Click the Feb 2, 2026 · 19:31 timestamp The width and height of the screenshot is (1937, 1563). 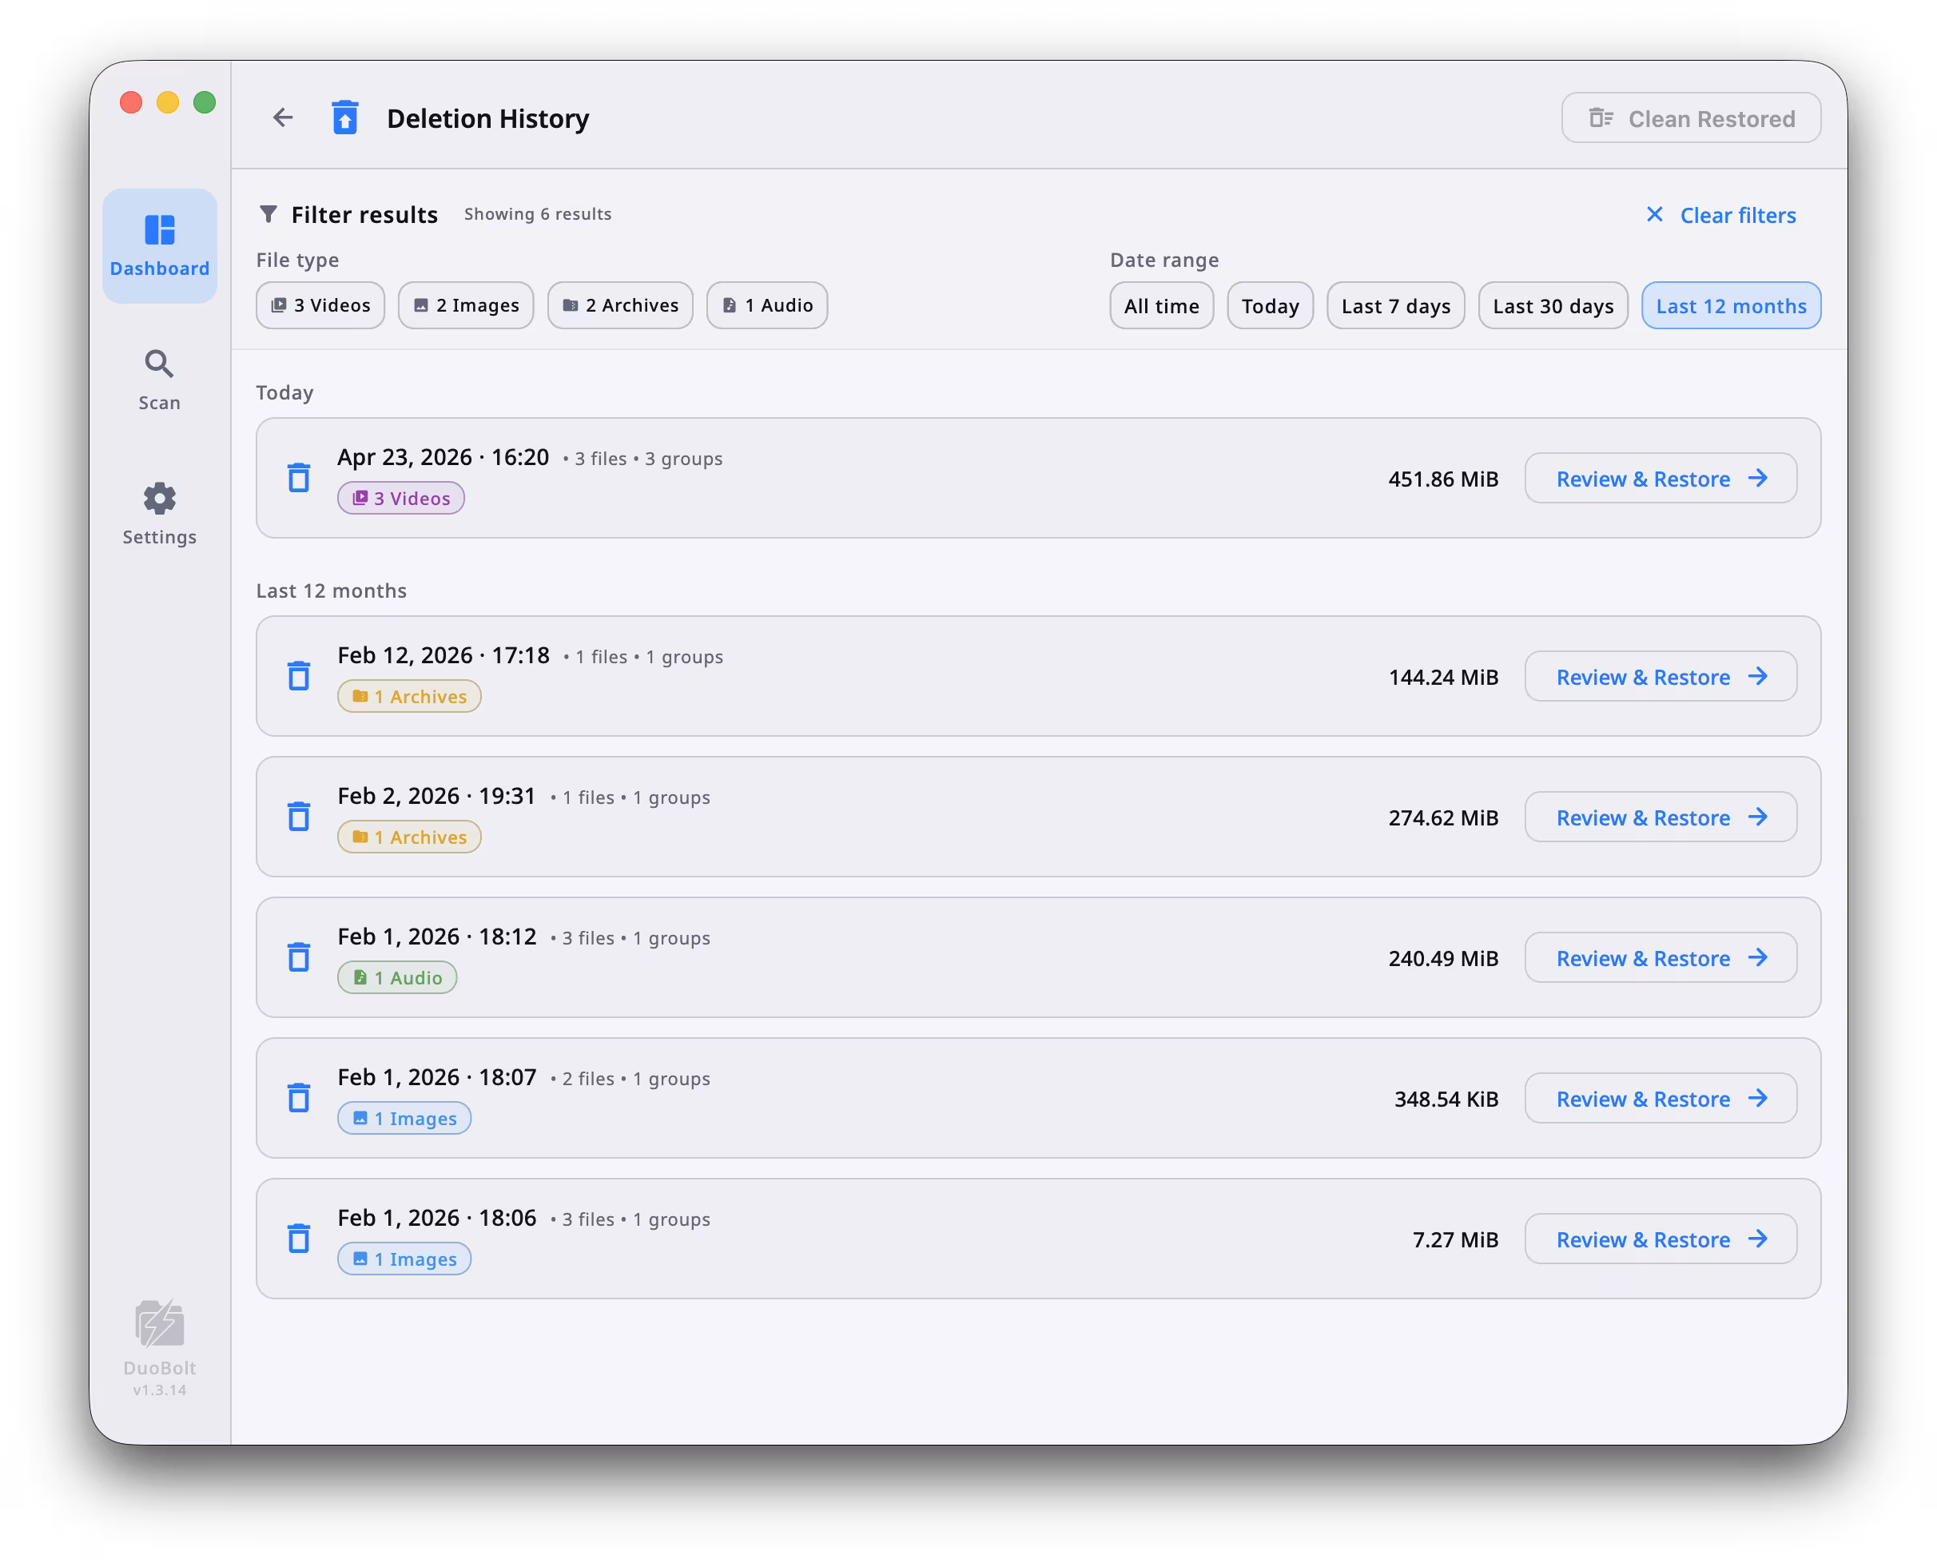coord(437,796)
